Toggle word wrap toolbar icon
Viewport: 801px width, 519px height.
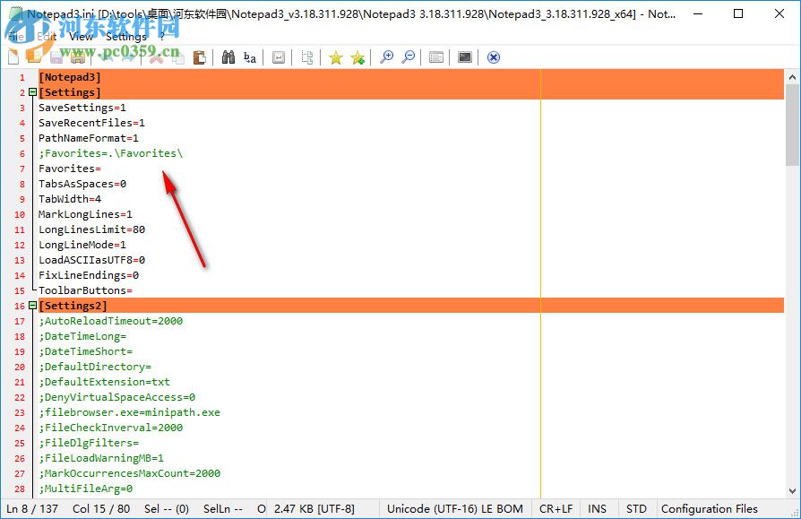point(279,57)
